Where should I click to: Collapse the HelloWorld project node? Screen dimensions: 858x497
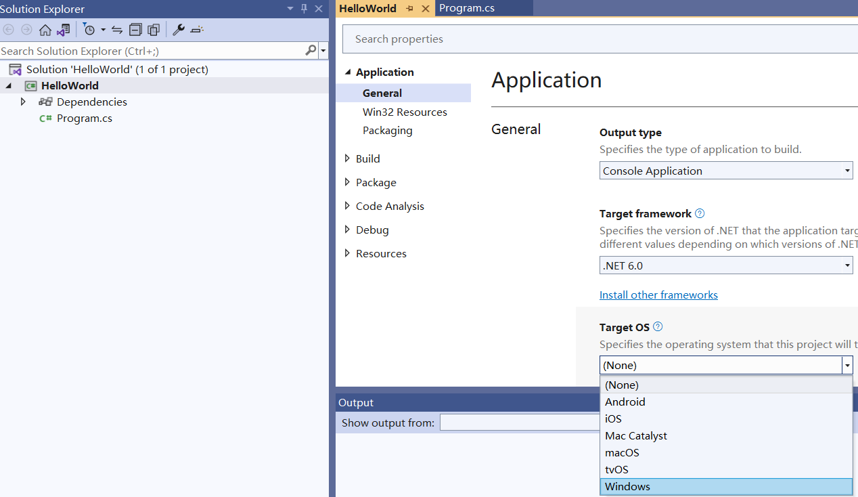pos(9,86)
